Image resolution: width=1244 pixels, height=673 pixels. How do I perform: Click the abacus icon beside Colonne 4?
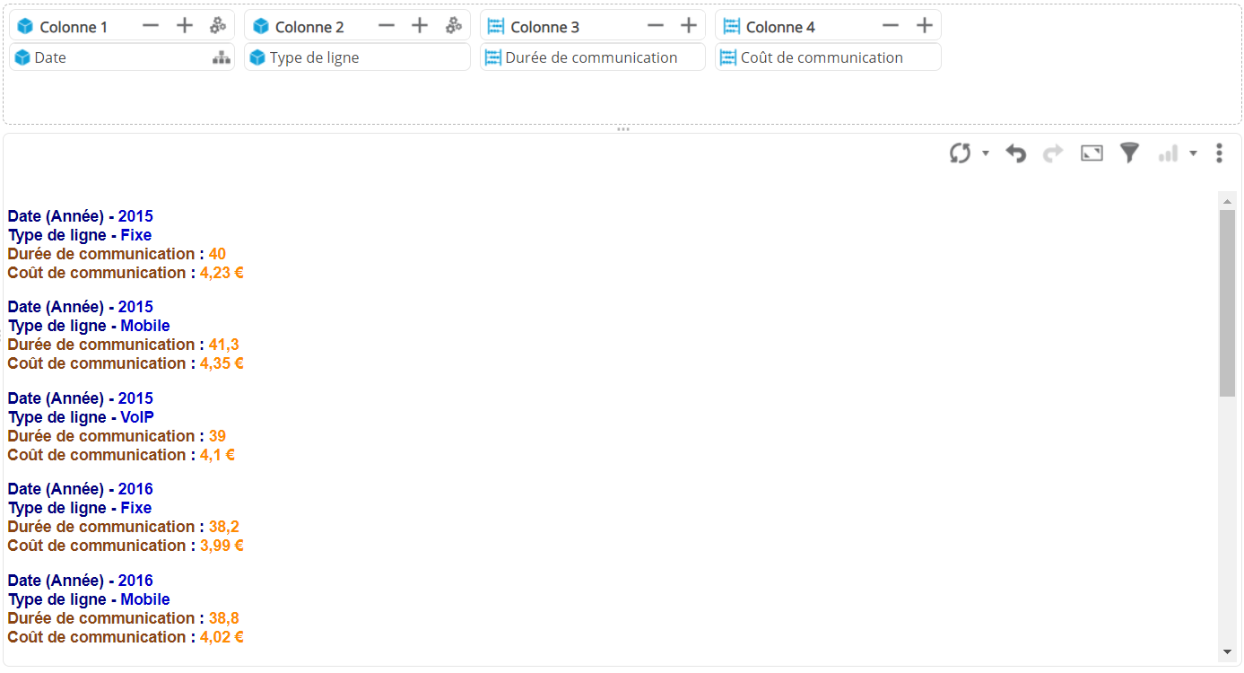coord(731,27)
